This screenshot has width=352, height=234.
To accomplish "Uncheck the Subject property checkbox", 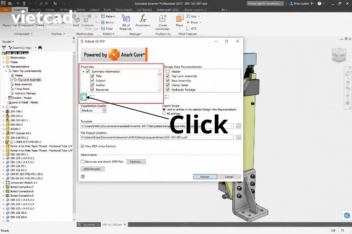I will (92, 80).
